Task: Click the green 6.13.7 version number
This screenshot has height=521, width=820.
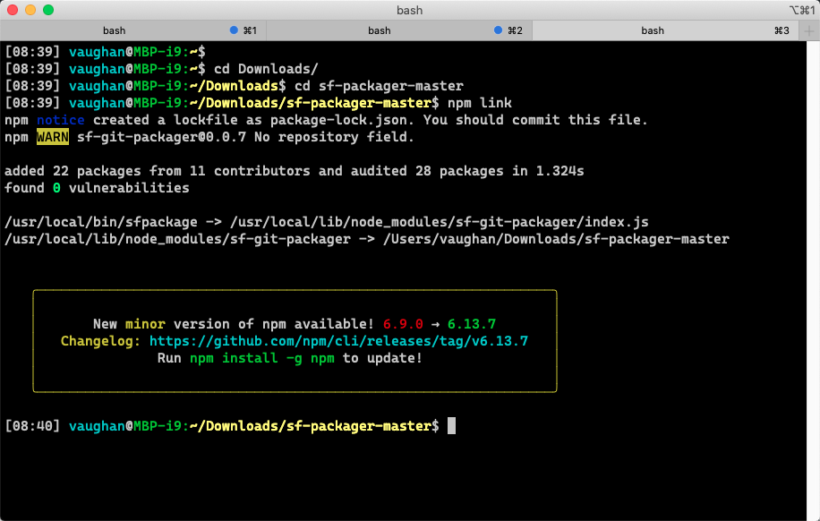Action: (x=471, y=324)
